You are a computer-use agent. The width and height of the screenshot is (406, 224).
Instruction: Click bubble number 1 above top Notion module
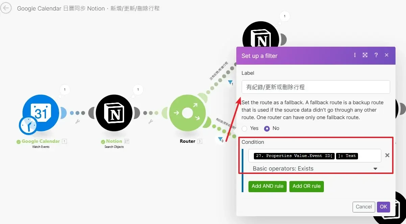(x=285, y=16)
